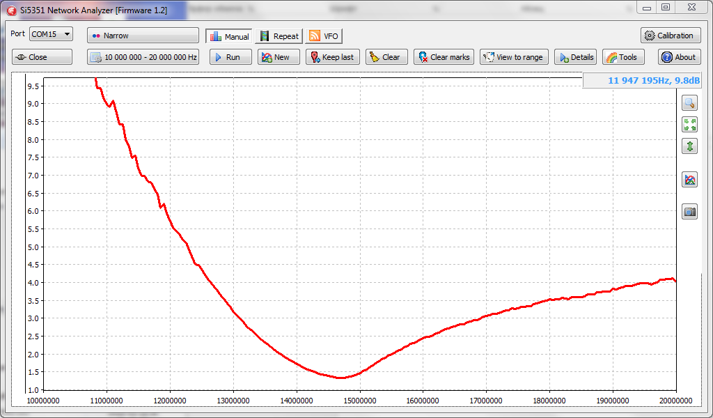
Task: Open the Narrow bandwidth selector
Action: (143, 36)
